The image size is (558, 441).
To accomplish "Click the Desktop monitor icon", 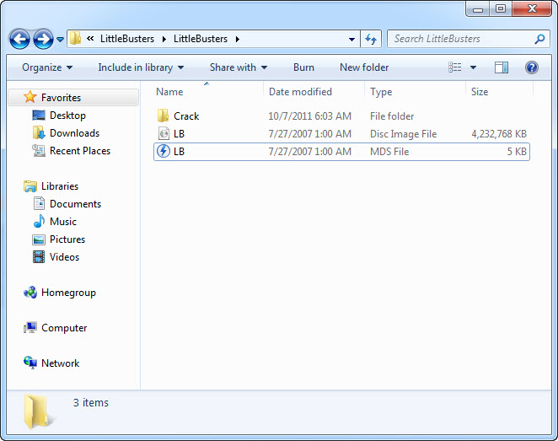I will click(39, 116).
